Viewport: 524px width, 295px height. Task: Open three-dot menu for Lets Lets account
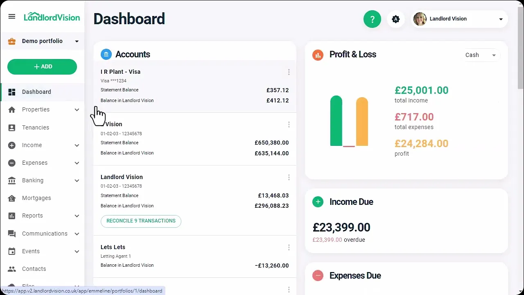pos(289,247)
